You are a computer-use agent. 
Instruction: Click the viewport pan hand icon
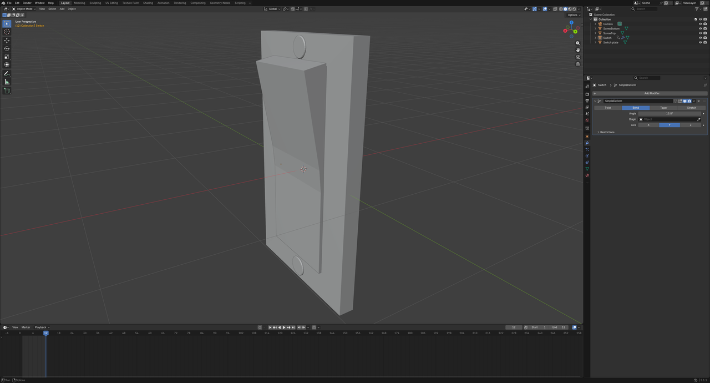(577, 50)
